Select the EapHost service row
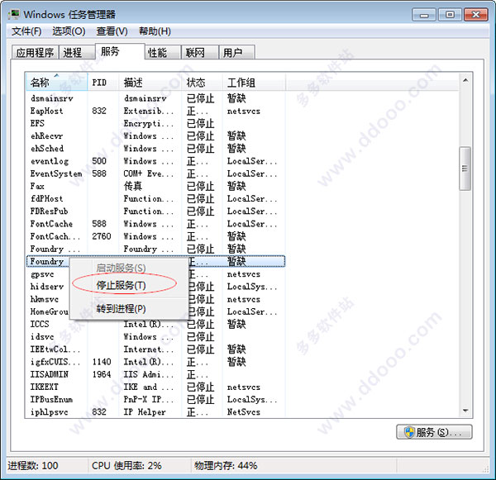496x480 pixels. tap(155, 111)
